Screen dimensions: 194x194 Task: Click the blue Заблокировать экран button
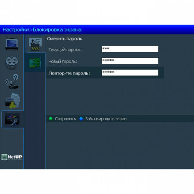(x=81, y=119)
